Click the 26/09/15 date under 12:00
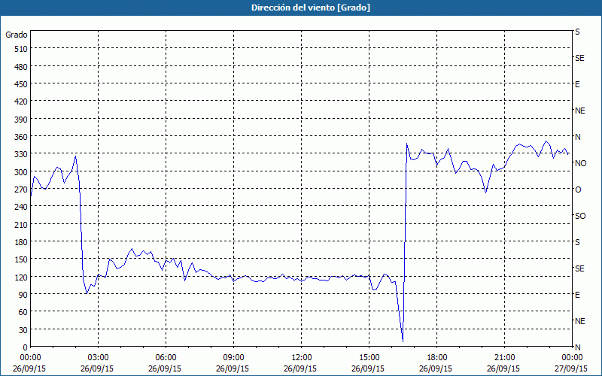602x376 pixels. point(300,368)
